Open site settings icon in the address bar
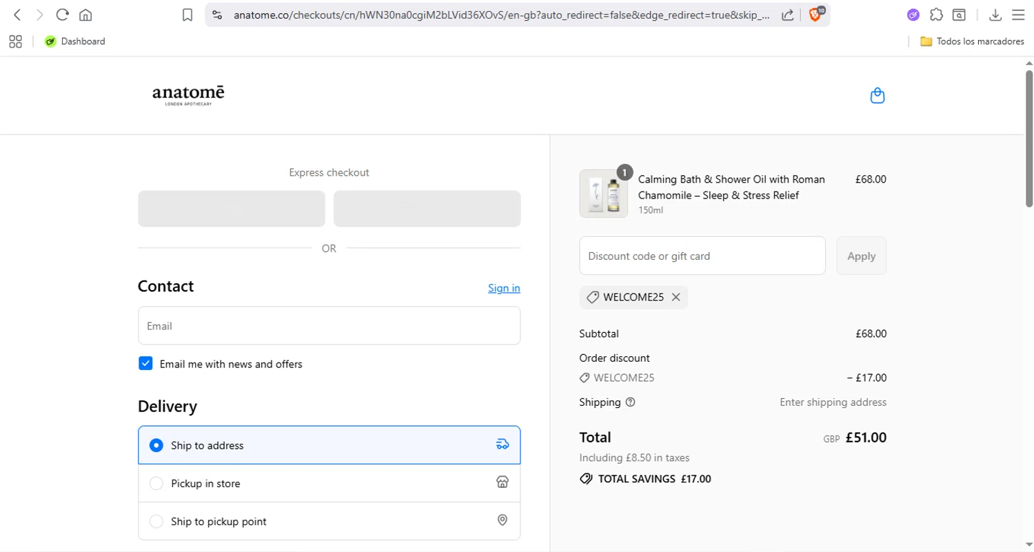Screen dimensions: 1034x552 pyautogui.click(x=217, y=14)
